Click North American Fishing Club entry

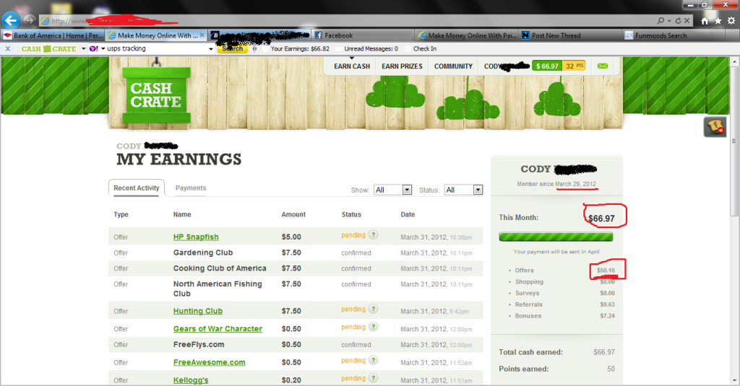coord(218,289)
